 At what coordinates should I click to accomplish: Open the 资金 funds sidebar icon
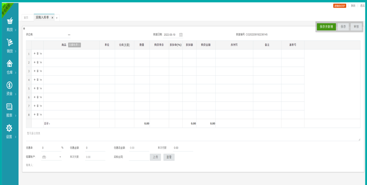click(9, 85)
